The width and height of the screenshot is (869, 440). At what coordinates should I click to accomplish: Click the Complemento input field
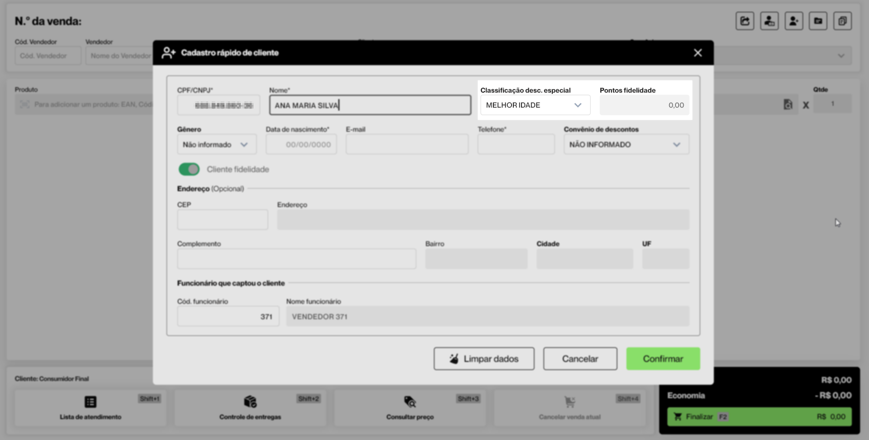pyautogui.click(x=296, y=259)
